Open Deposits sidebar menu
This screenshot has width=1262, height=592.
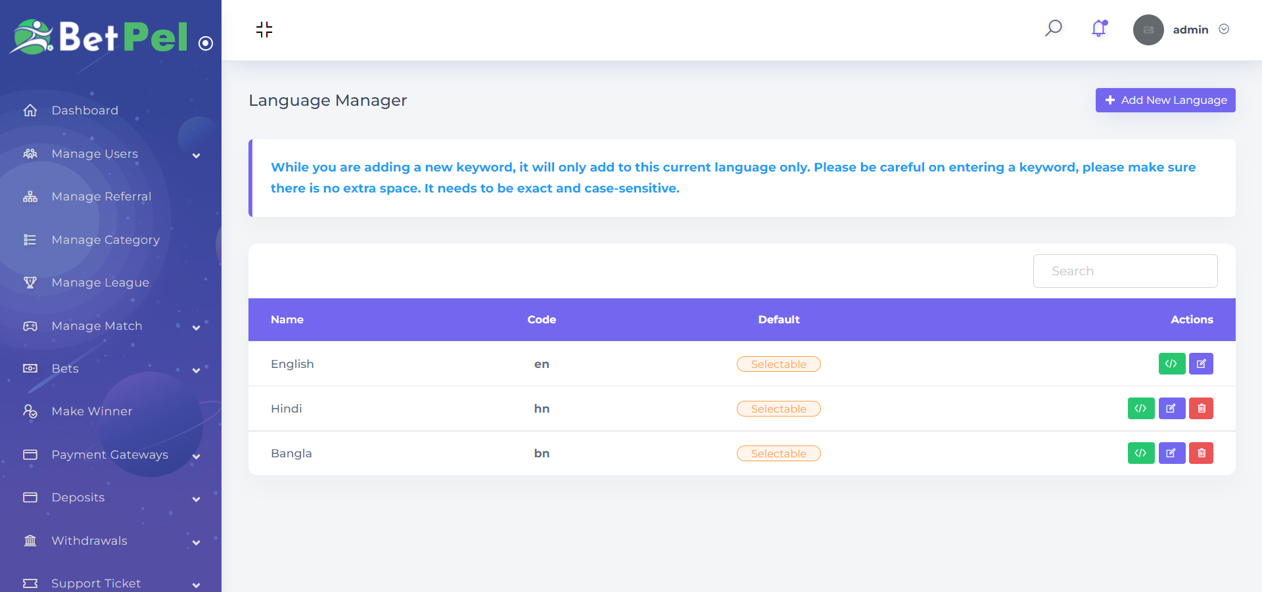click(78, 497)
